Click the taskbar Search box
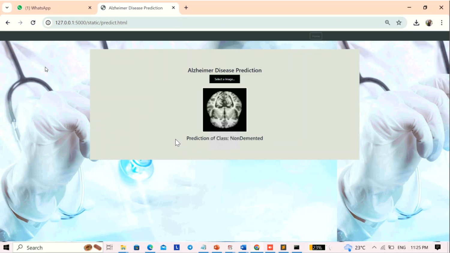This screenshot has width=450, height=253. click(58, 248)
